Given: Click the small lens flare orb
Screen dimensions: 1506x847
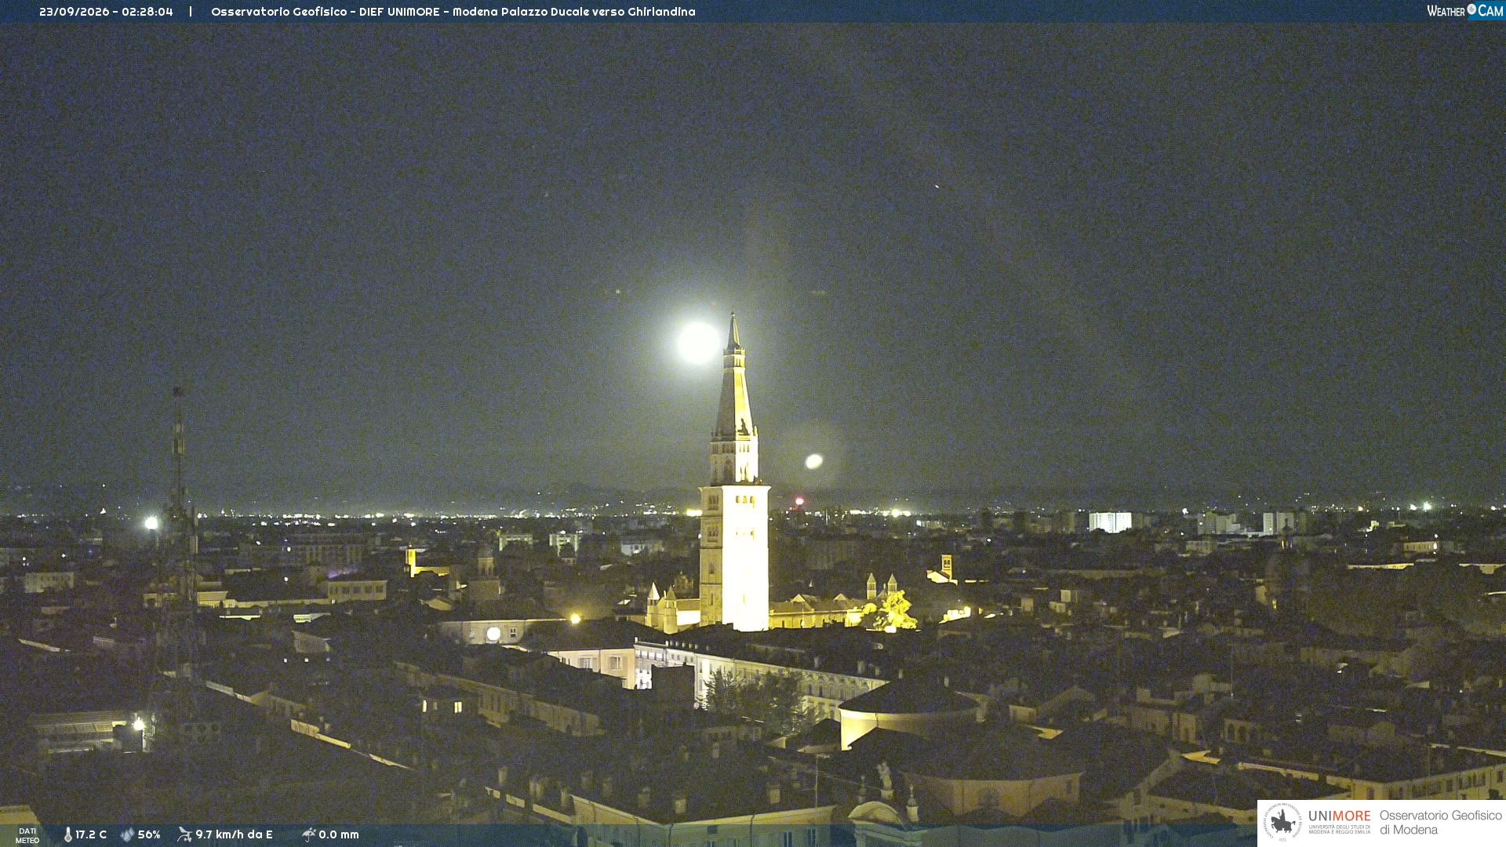Looking at the screenshot, I should [x=814, y=461].
